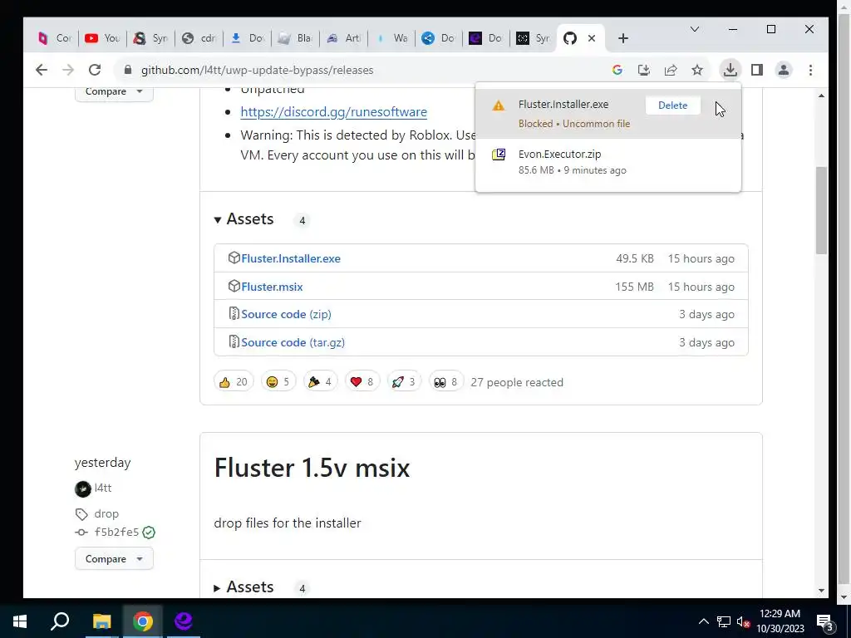Open the side panel icon
Screen dimensions: 851x638
pyautogui.click(x=756, y=70)
